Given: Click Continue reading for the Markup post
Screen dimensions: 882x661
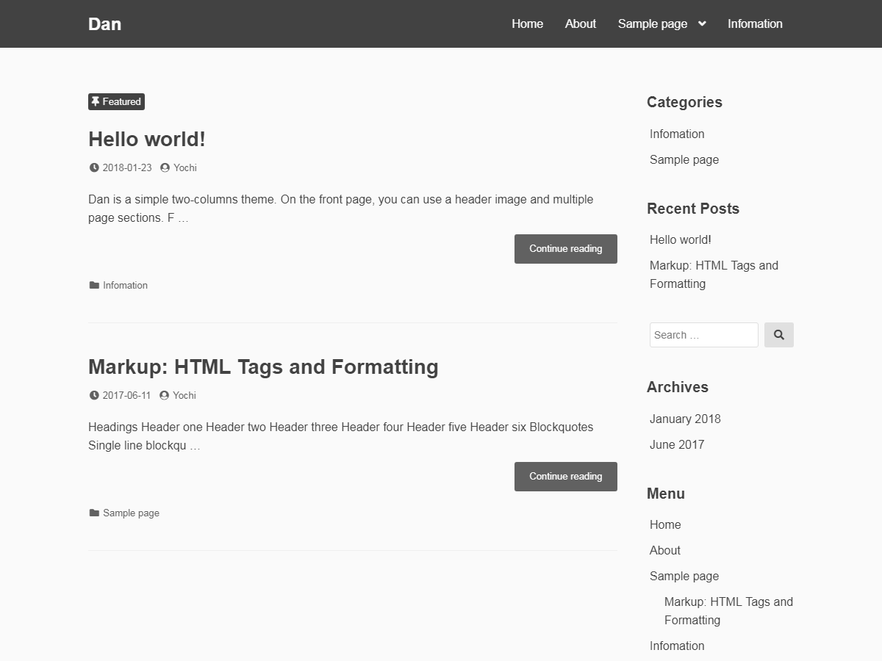Looking at the screenshot, I should click(565, 476).
